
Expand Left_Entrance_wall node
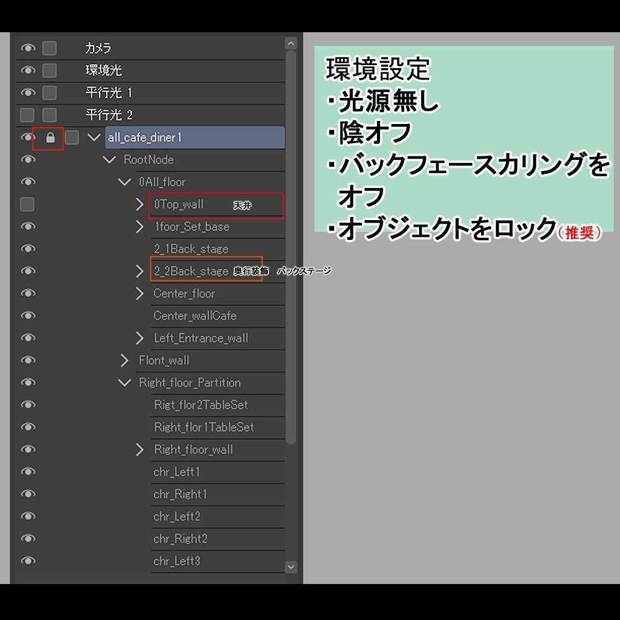pyautogui.click(x=139, y=338)
